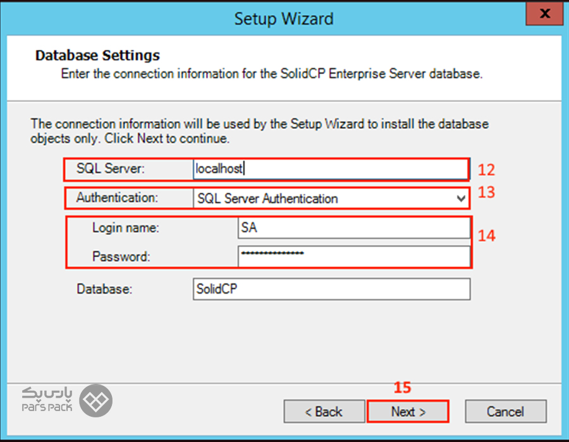The height and width of the screenshot is (442, 569).
Task: Click the red step number 12 annotation
Action: pyautogui.click(x=486, y=170)
